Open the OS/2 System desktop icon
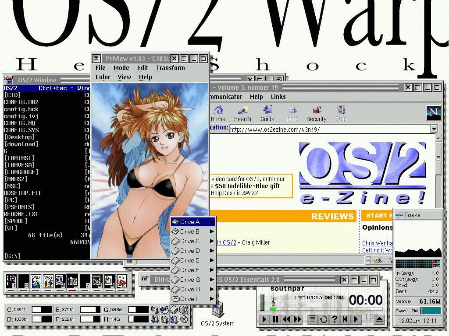The width and height of the screenshot is (449, 336). (x=217, y=314)
